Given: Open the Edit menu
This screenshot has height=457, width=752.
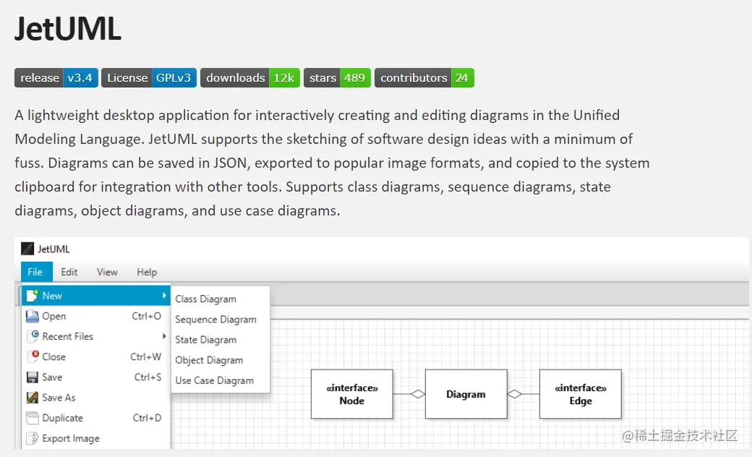Looking at the screenshot, I should click(69, 272).
